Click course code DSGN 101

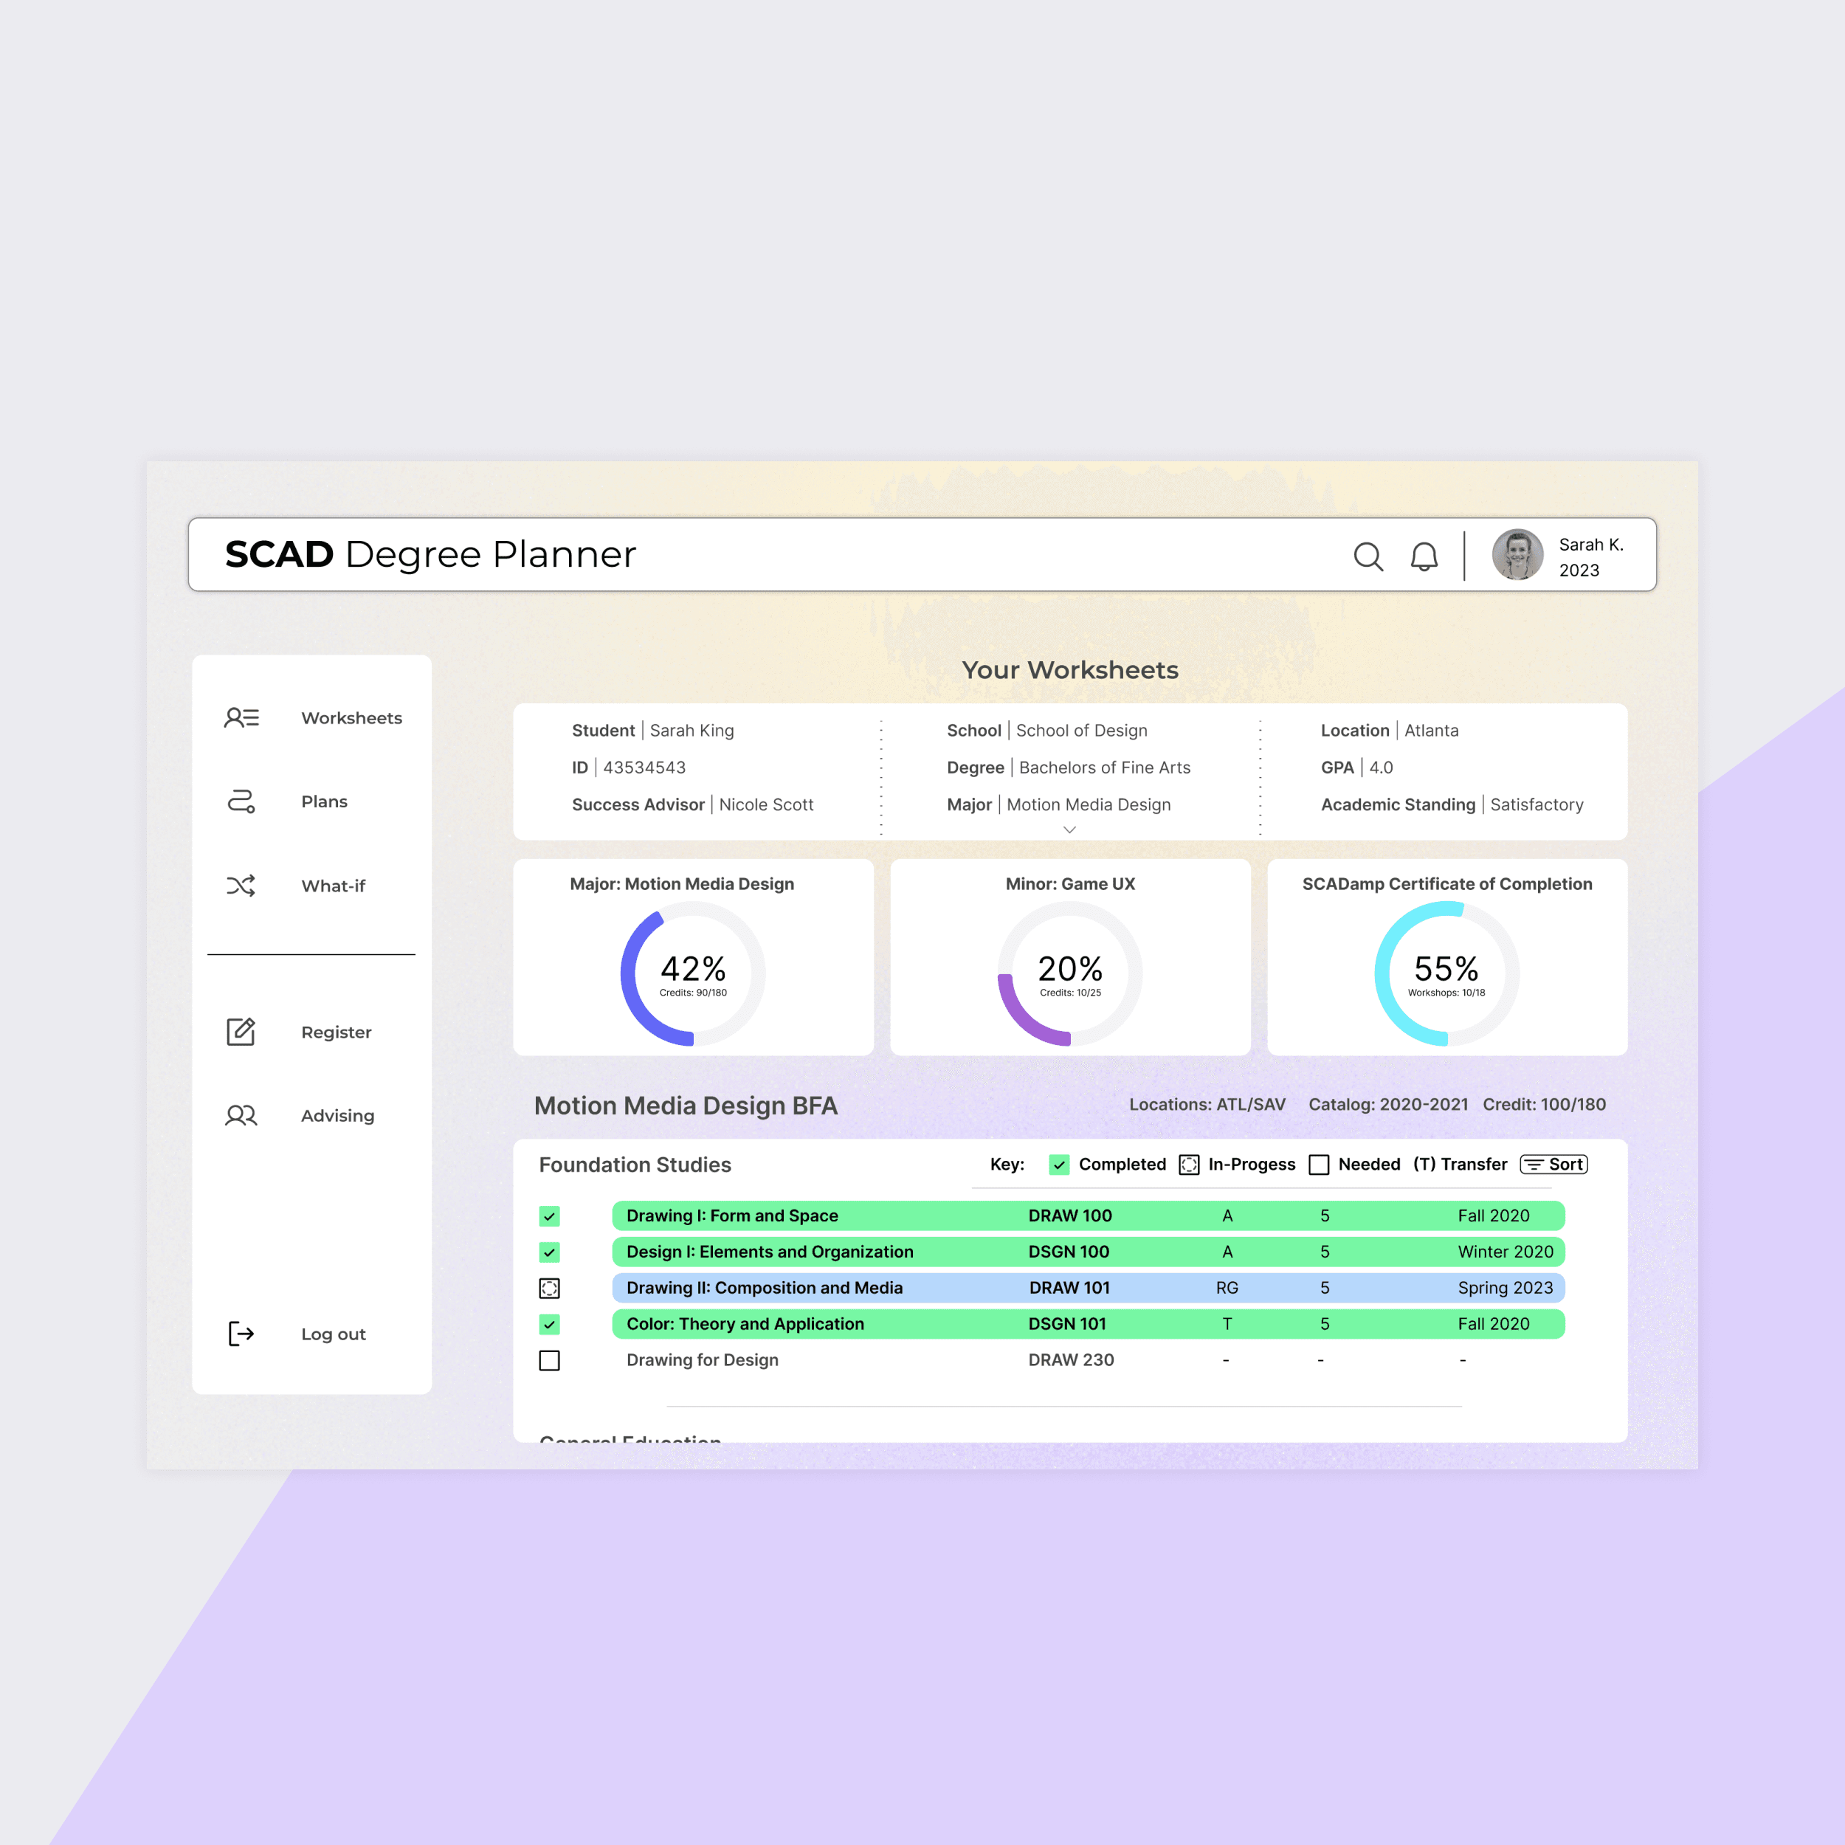[1066, 1323]
